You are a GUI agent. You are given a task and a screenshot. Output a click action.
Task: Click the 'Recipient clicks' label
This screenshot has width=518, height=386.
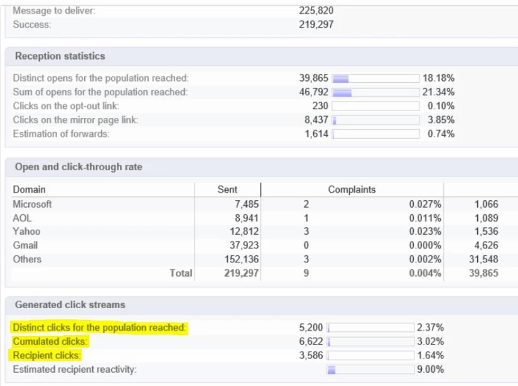tap(46, 355)
